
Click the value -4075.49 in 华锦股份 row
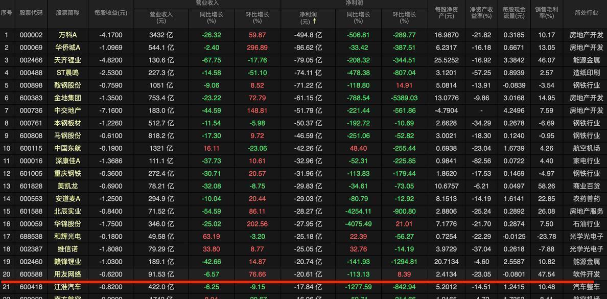click(358, 224)
